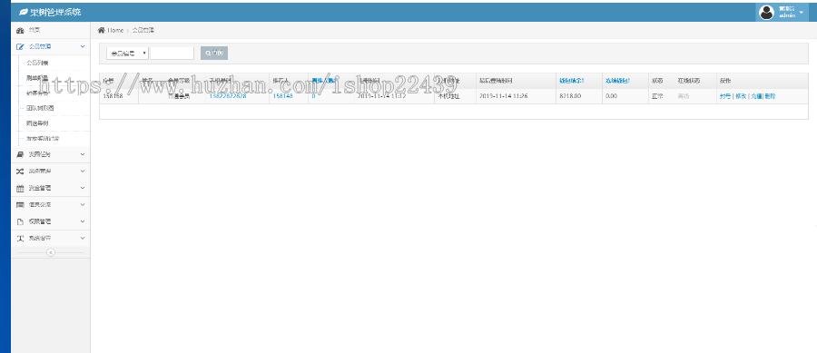Expand chevron beside the book-icon menu
Screen dimensions: 817x353
[83, 154]
